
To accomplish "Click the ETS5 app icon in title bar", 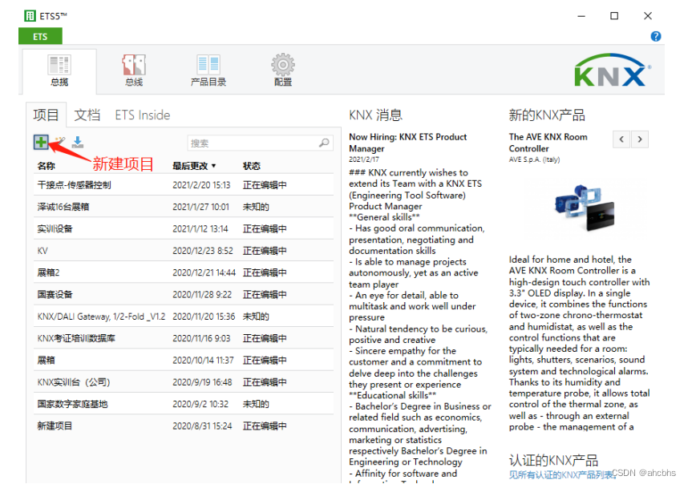I will point(30,16).
